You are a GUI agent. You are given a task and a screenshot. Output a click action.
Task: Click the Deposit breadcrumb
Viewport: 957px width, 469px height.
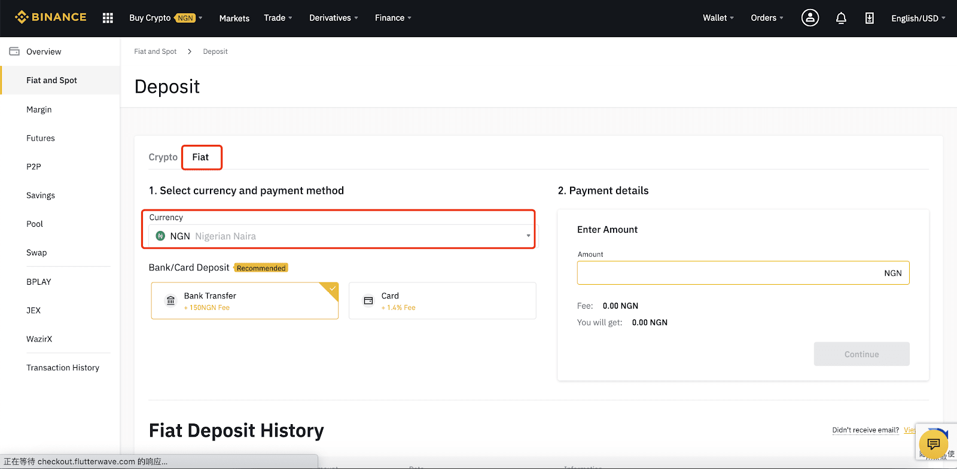tap(215, 51)
